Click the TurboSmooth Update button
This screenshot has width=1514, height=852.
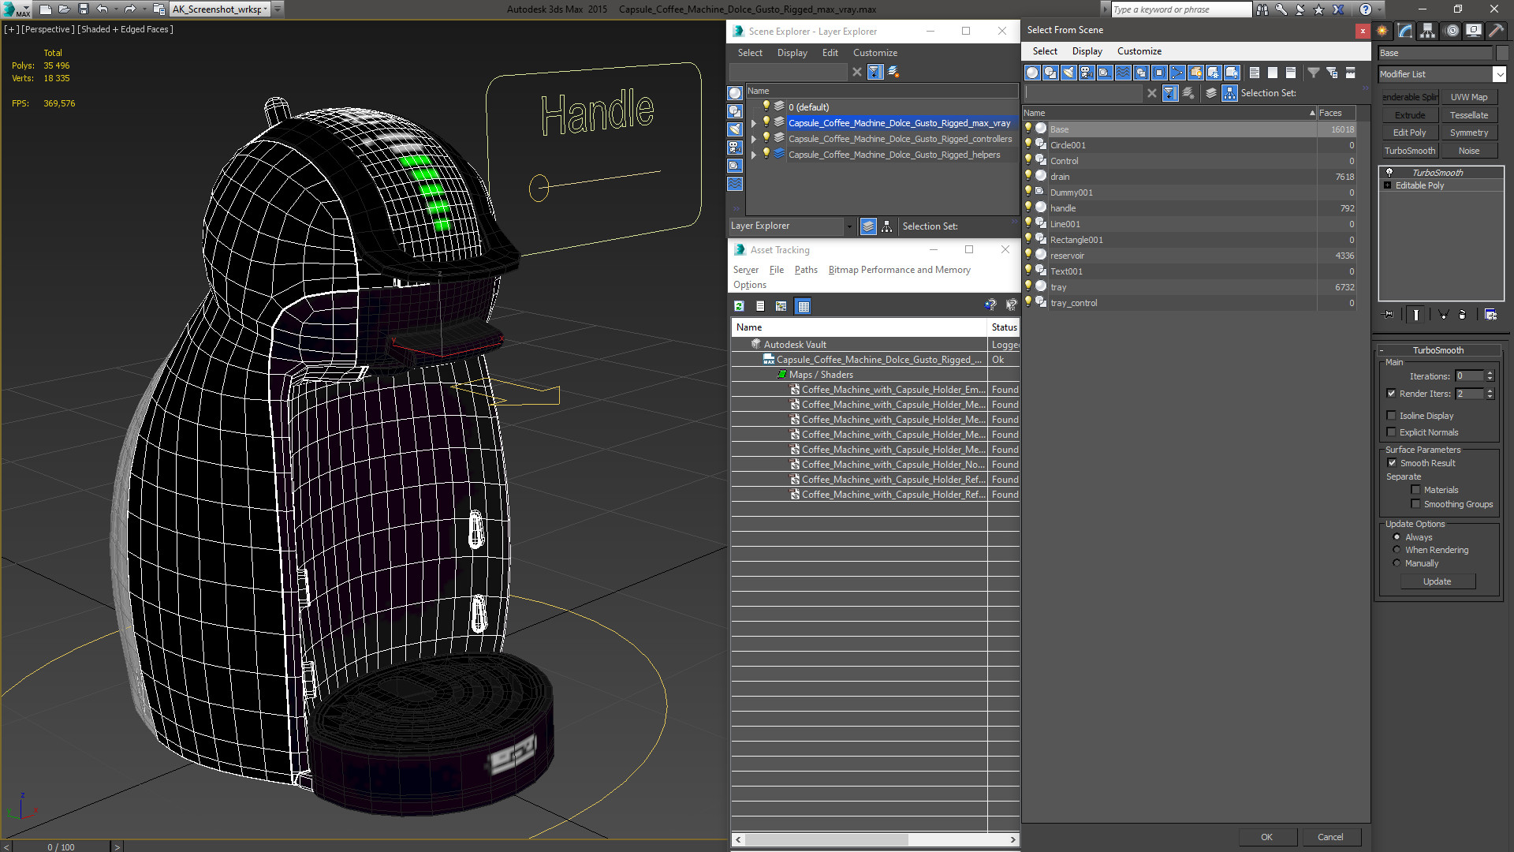click(1437, 581)
